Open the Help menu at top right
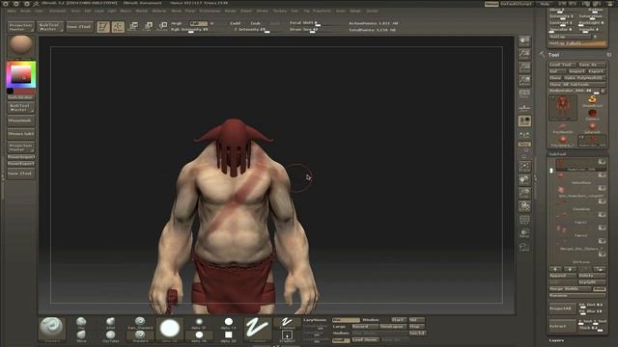 [545, 4]
